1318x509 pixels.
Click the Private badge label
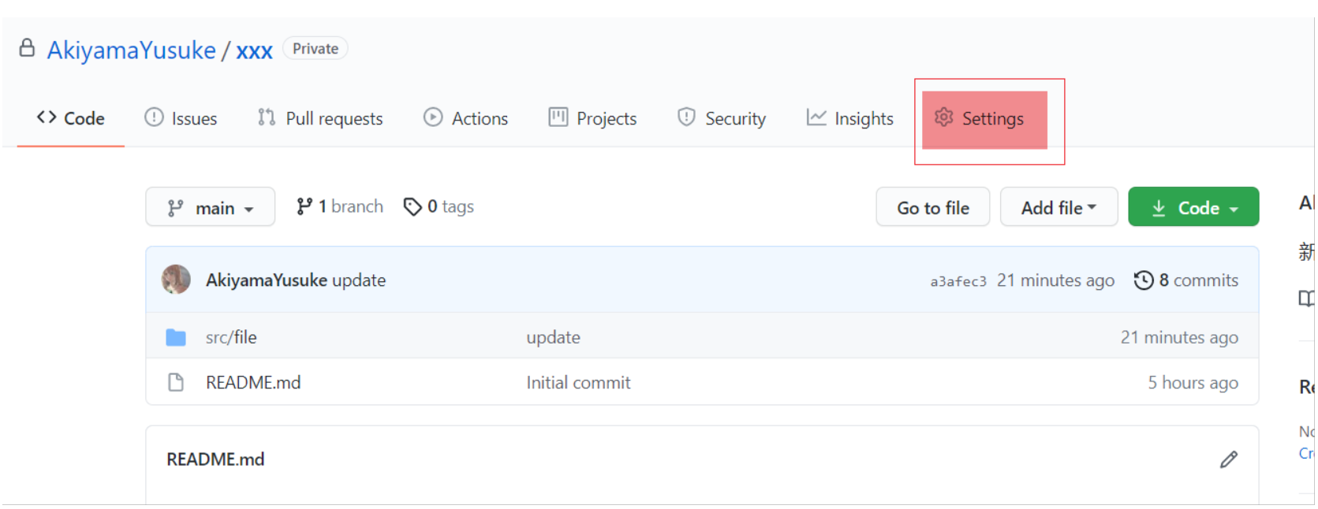coord(315,49)
